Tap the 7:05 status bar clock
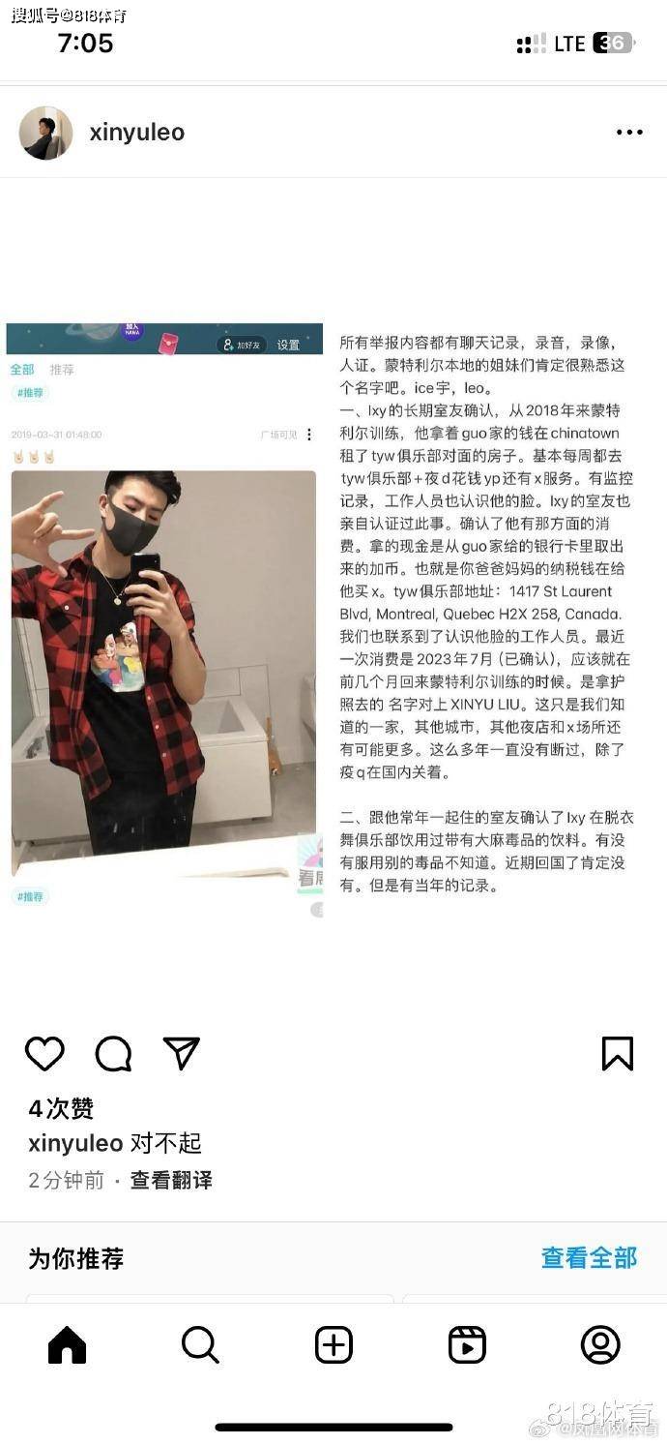Viewport: 667px width, 1445px height. tap(85, 43)
